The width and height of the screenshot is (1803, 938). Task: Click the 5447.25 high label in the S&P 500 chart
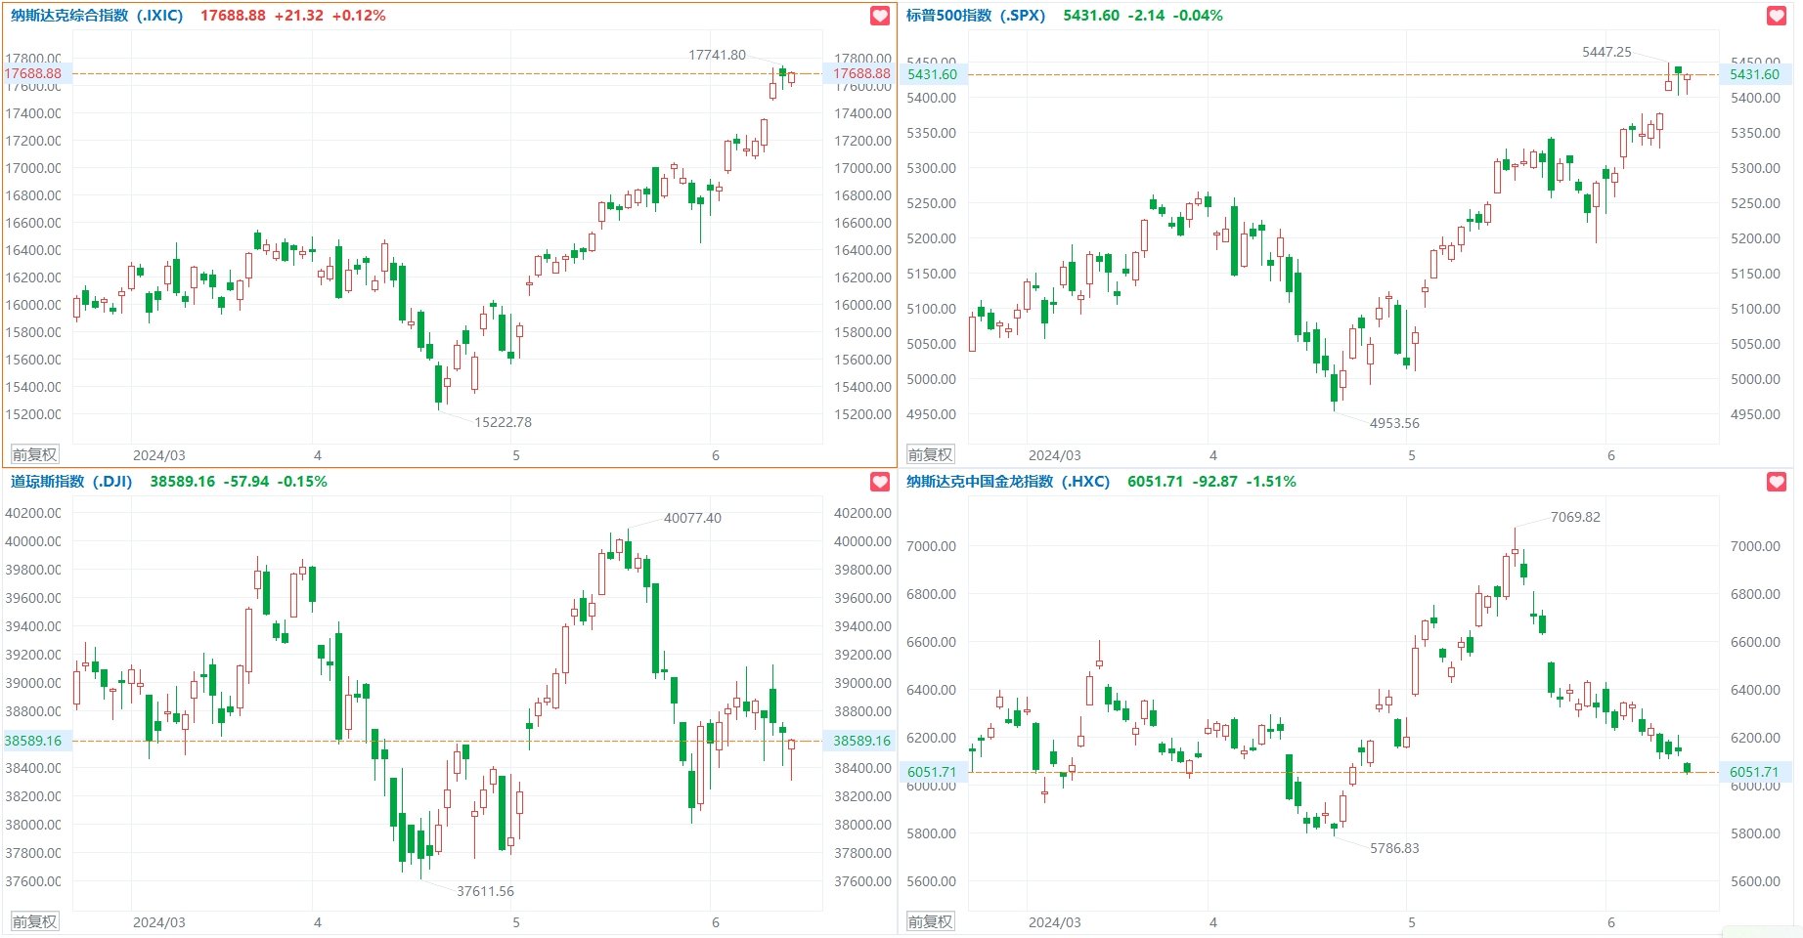tap(1606, 52)
